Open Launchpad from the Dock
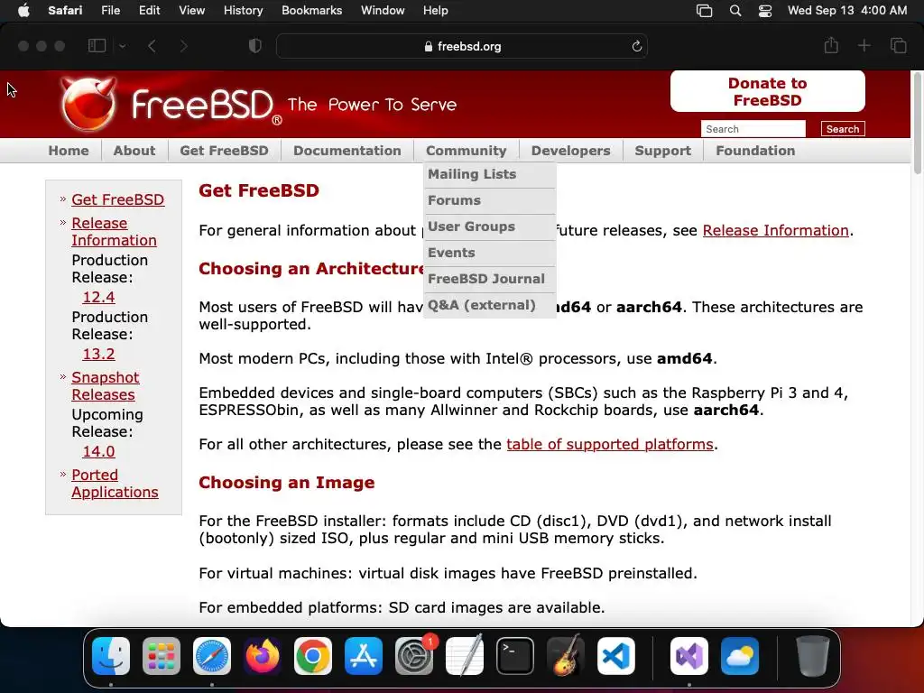 [162, 656]
